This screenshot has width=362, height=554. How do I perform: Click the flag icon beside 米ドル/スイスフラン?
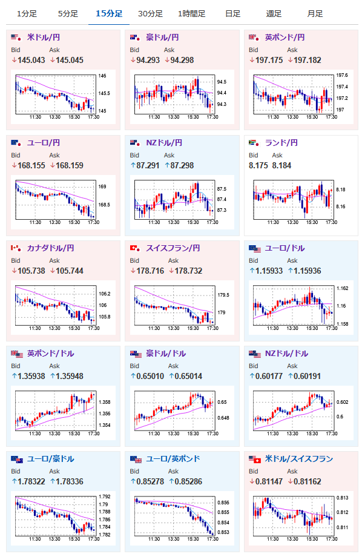pos(255,459)
